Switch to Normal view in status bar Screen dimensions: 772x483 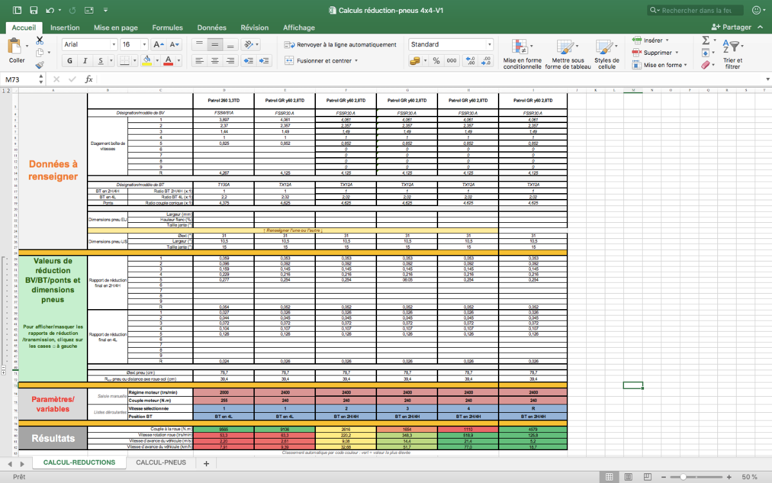pyautogui.click(x=608, y=477)
